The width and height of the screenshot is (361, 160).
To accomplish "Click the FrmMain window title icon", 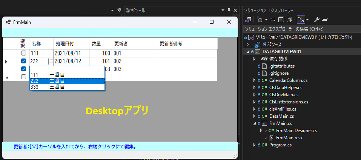I will click(8, 22).
